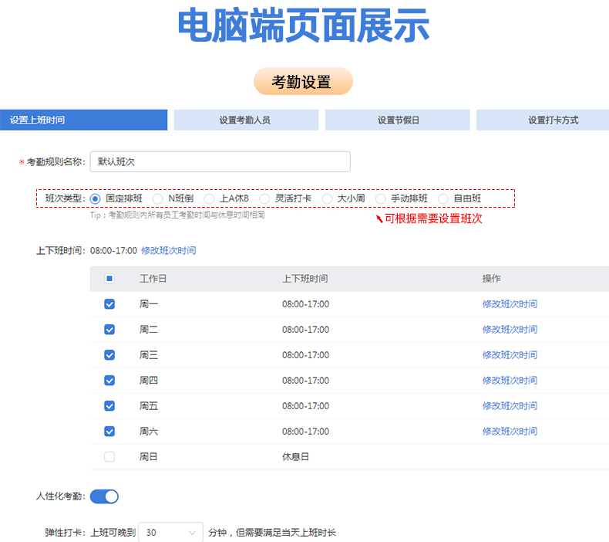Image resolution: width=609 pixels, height=542 pixels.
Task: Click the 周五 day label
Action: click(149, 406)
